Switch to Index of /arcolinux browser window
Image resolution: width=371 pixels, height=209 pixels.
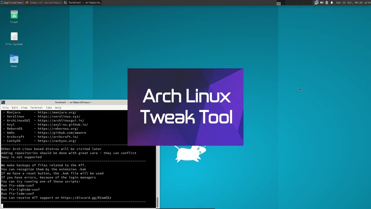pyautogui.click(x=43, y=3)
